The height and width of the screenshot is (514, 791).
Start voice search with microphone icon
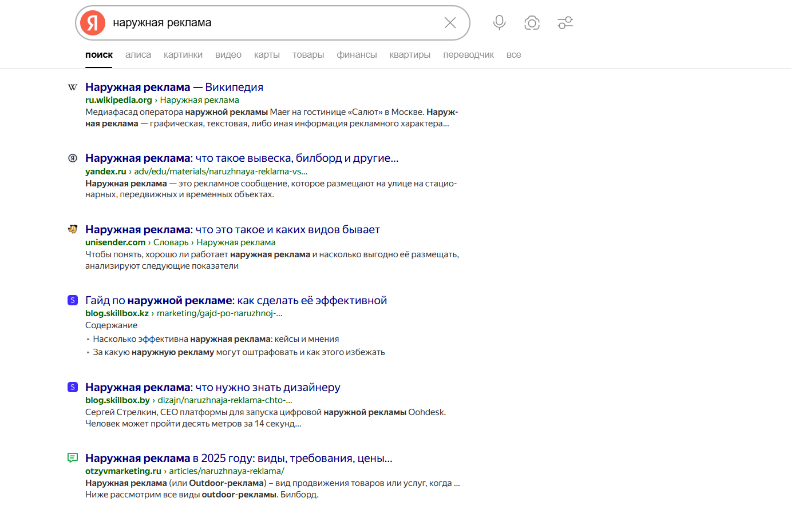pos(499,23)
